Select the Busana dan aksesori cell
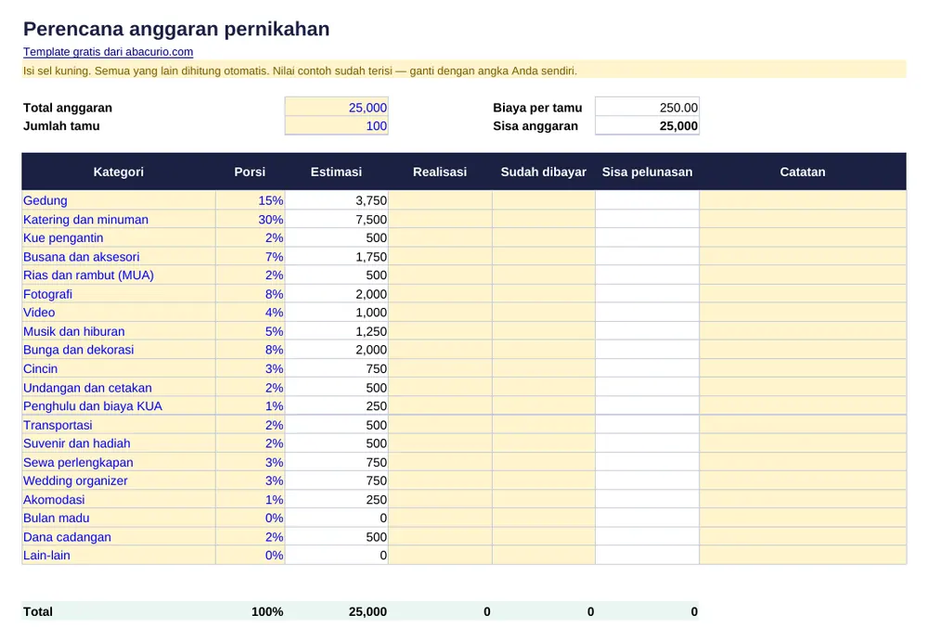The image size is (928, 641). pos(119,256)
